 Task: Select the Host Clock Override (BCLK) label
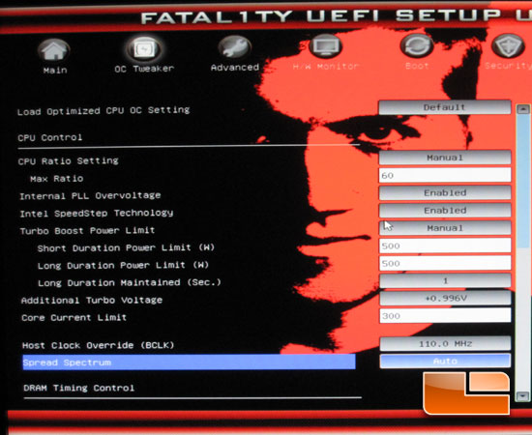tap(98, 345)
